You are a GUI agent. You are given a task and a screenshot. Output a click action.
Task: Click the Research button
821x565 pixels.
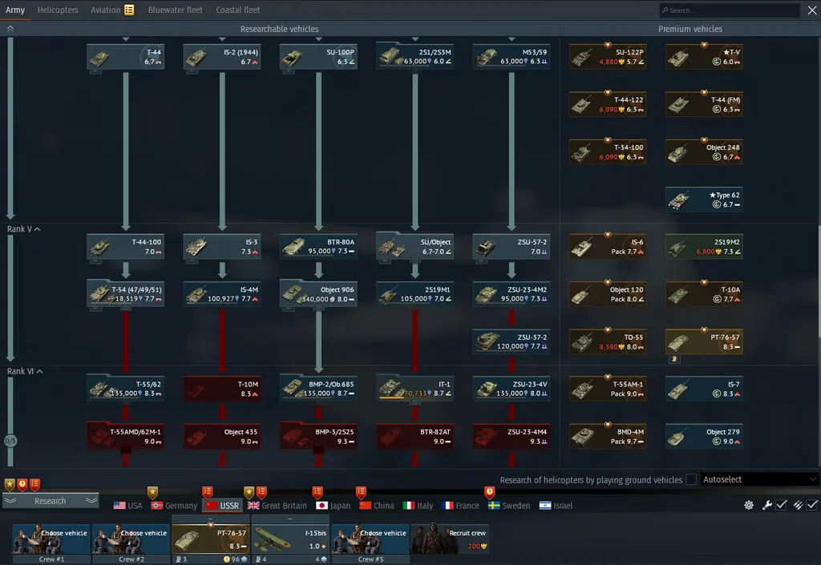click(x=50, y=501)
